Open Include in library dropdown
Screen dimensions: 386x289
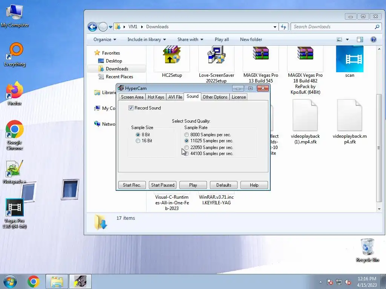pos(147,40)
